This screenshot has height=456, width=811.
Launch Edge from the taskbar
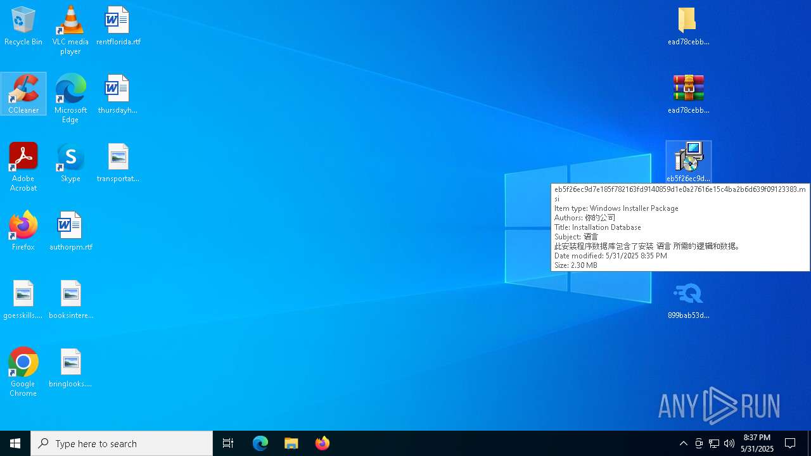click(260, 443)
